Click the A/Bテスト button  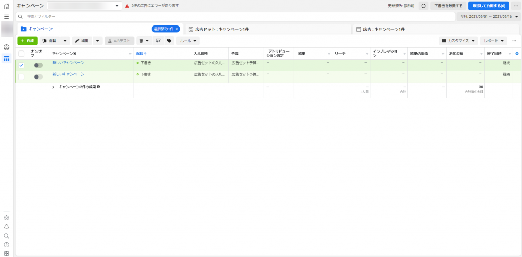coord(119,41)
